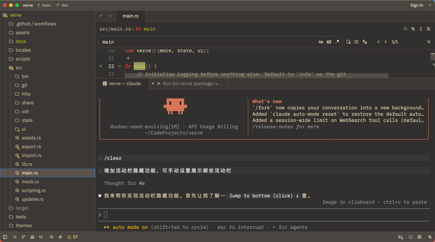The width and height of the screenshot is (435, 242).
Task: Click fn main in the breadcrumb
Action: [145, 29]
